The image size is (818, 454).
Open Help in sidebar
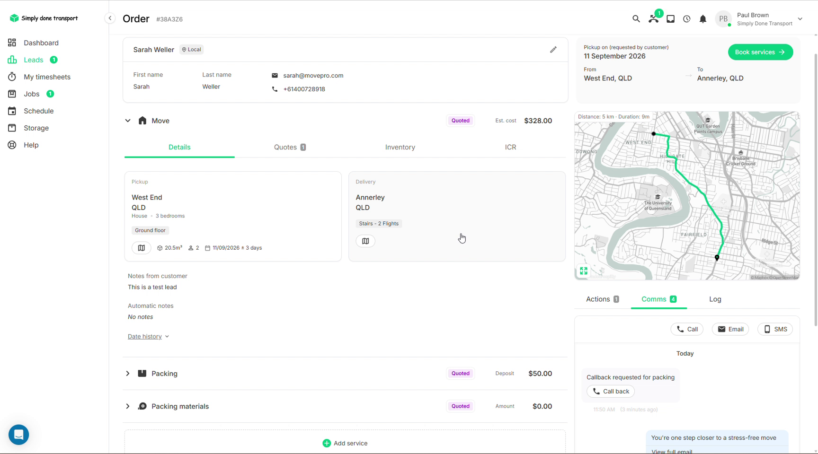(31, 145)
